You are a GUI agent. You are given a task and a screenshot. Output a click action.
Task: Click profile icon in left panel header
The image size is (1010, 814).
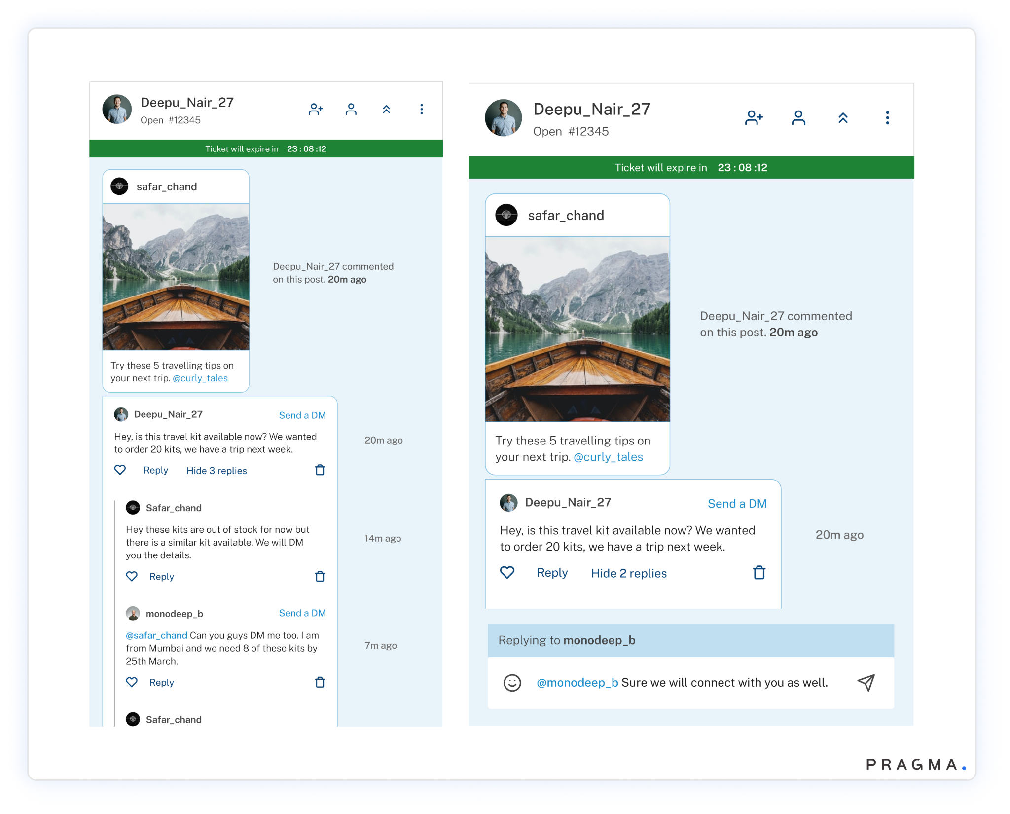coord(351,109)
